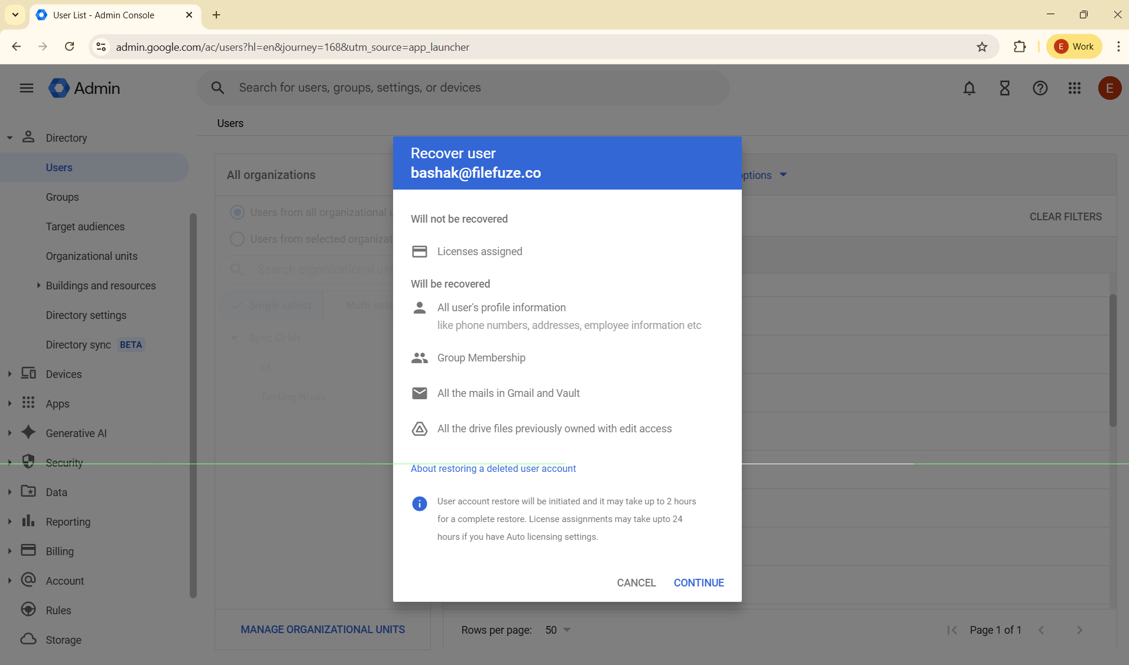Open the browser extensions puzzle icon
The width and height of the screenshot is (1129, 665).
(1020, 47)
